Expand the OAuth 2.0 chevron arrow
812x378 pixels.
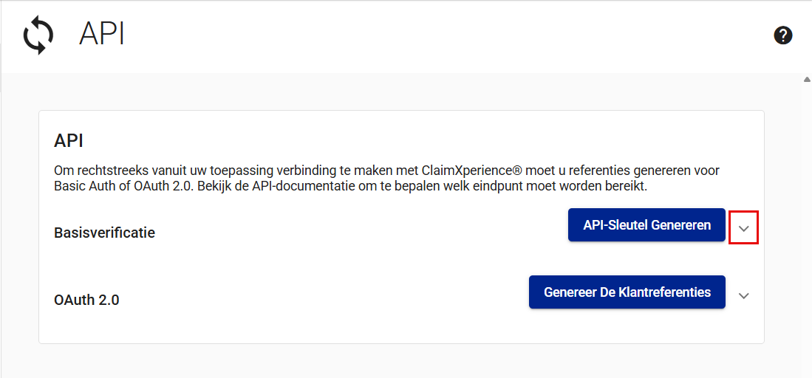pos(744,296)
